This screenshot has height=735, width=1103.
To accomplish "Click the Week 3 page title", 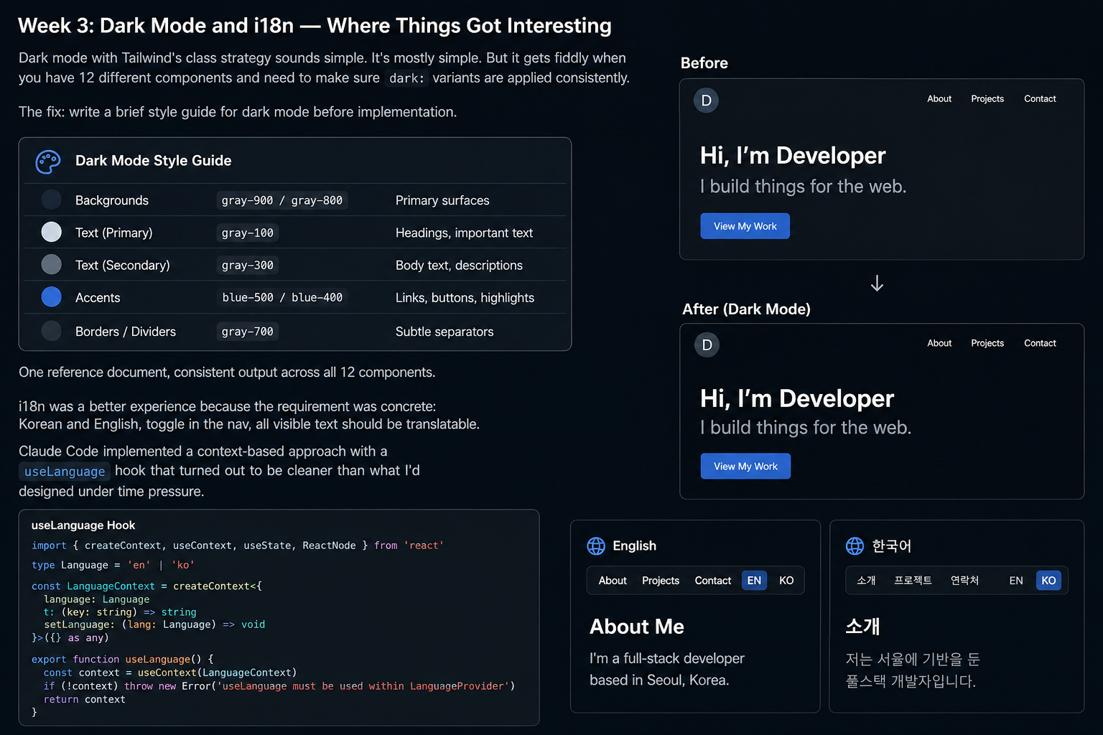I will pos(315,26).
